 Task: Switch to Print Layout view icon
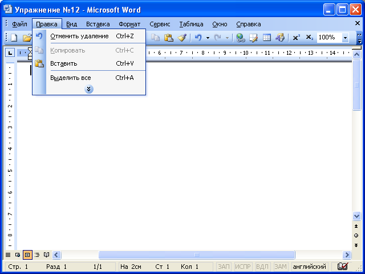point(27,255)
